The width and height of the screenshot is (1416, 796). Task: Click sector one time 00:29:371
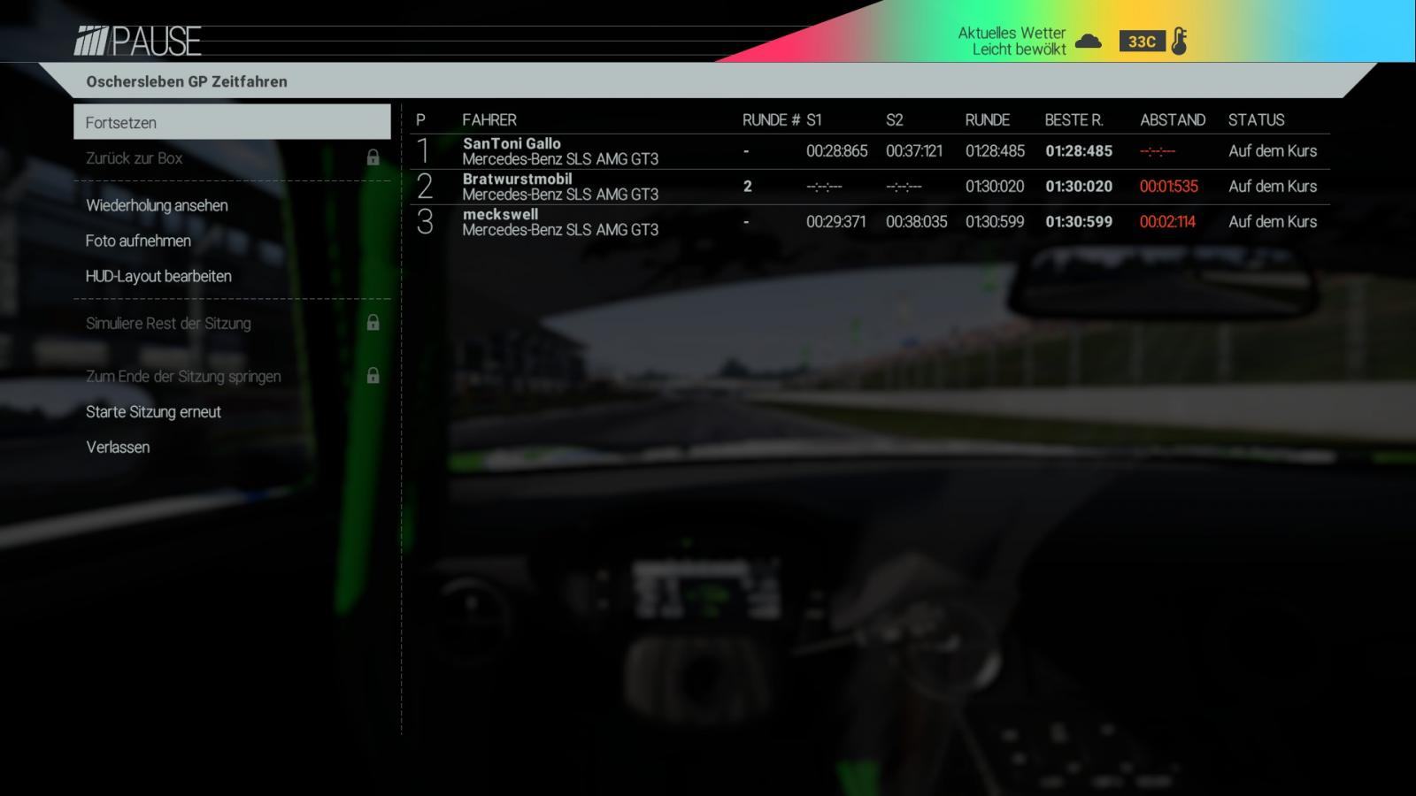[x=835, y=222]
